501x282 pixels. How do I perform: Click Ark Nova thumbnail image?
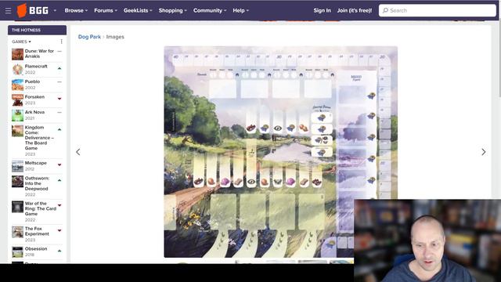point(17,115)
